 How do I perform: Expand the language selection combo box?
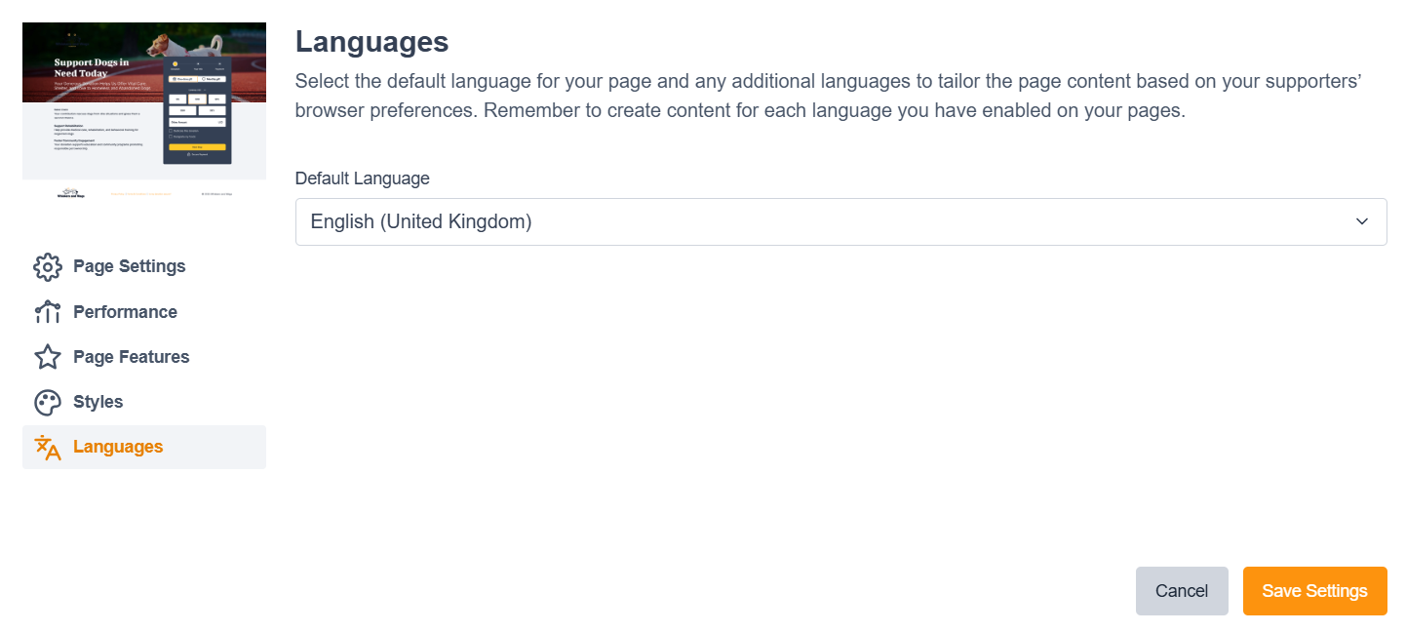click(840, 221)
